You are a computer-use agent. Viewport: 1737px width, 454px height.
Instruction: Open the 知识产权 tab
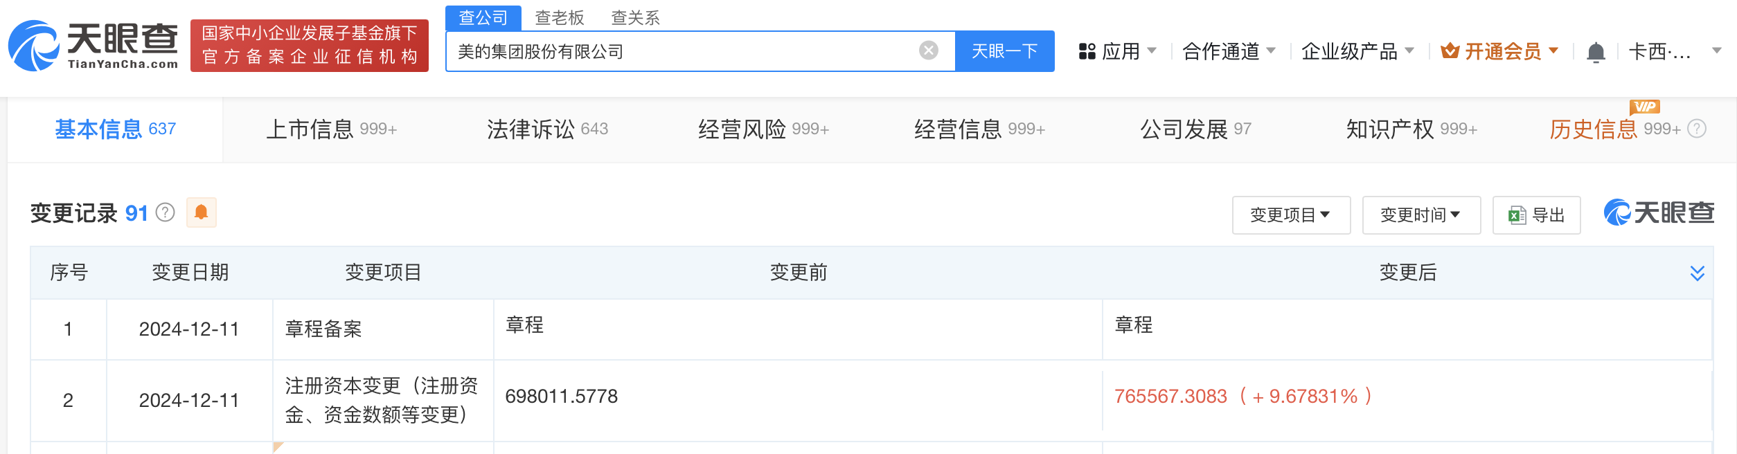[x=1411, y=129]
